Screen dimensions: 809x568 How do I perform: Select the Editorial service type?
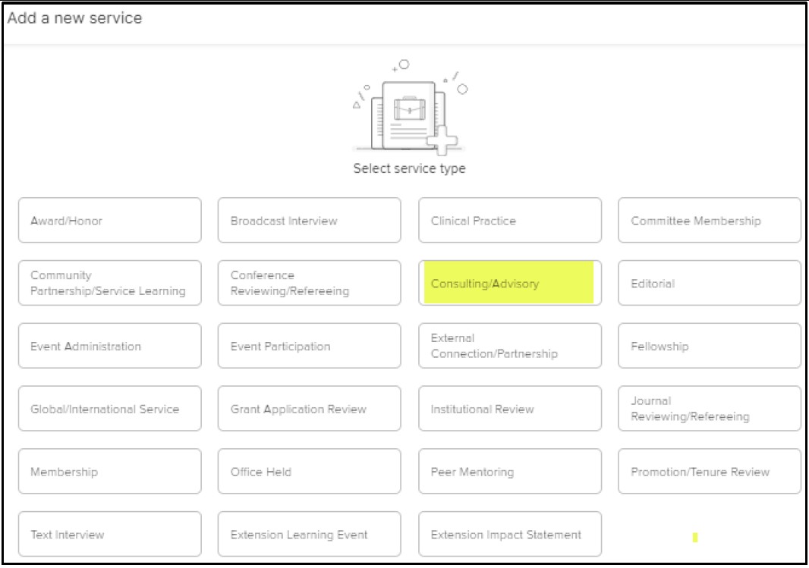(x=710, y=282)
